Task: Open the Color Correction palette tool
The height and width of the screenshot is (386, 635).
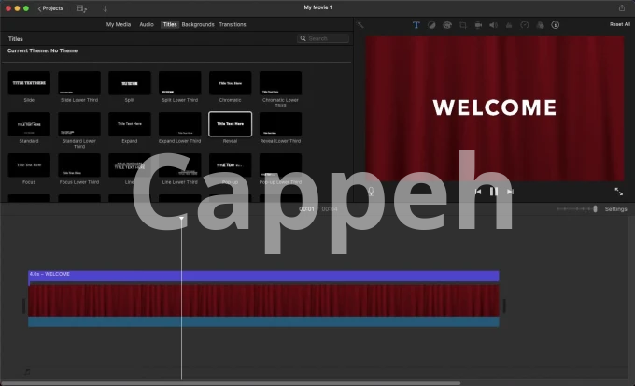Action: pos(447,25)
